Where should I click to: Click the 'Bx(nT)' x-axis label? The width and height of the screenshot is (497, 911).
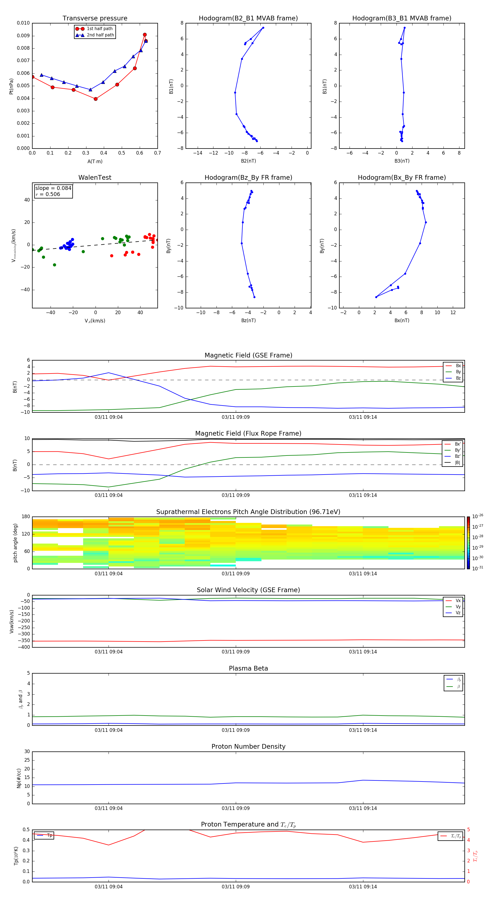point(402,321)
